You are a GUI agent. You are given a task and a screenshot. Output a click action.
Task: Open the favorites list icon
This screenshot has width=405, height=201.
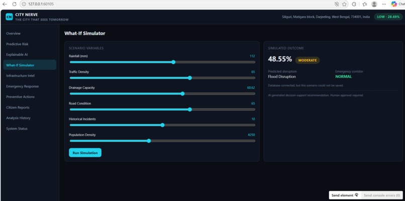click(364, 4)
